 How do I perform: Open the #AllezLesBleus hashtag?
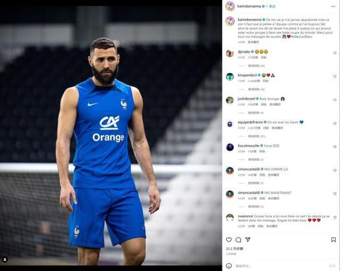pyautogui.click(x=302, y=37)
